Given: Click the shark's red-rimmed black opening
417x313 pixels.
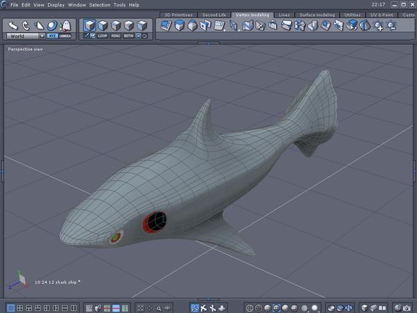Looking at the screenshot, I should (155, 222).
